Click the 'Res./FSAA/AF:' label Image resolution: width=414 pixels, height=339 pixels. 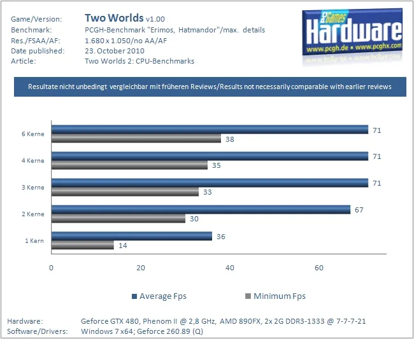click(36, 41)
